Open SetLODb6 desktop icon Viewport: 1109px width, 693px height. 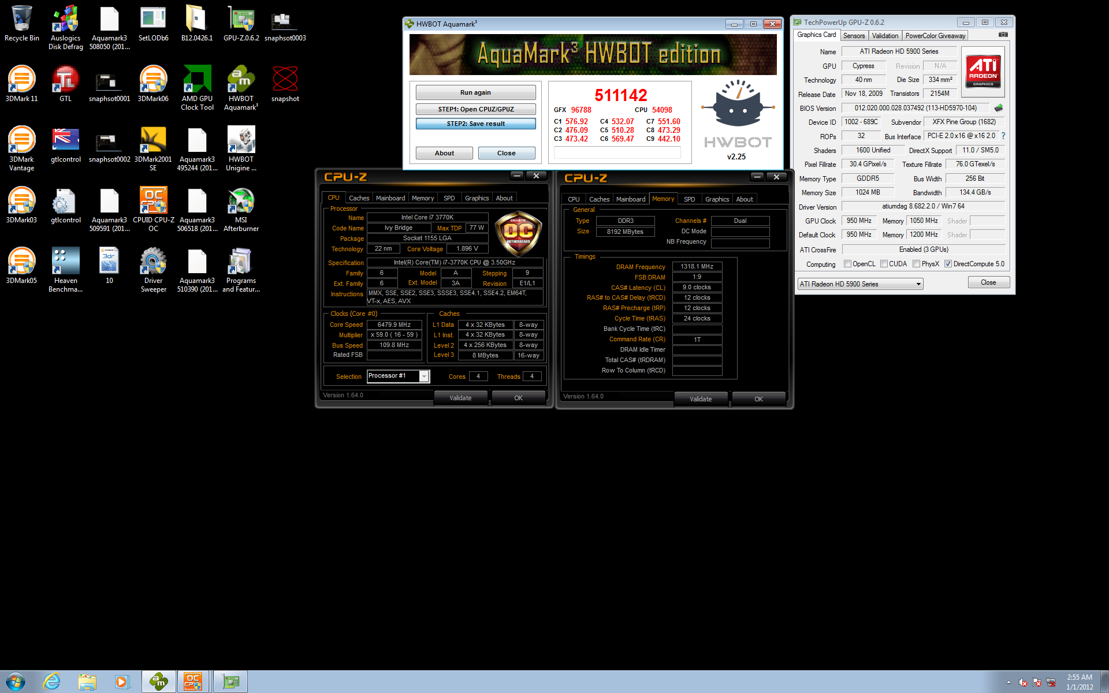(153, 24)
